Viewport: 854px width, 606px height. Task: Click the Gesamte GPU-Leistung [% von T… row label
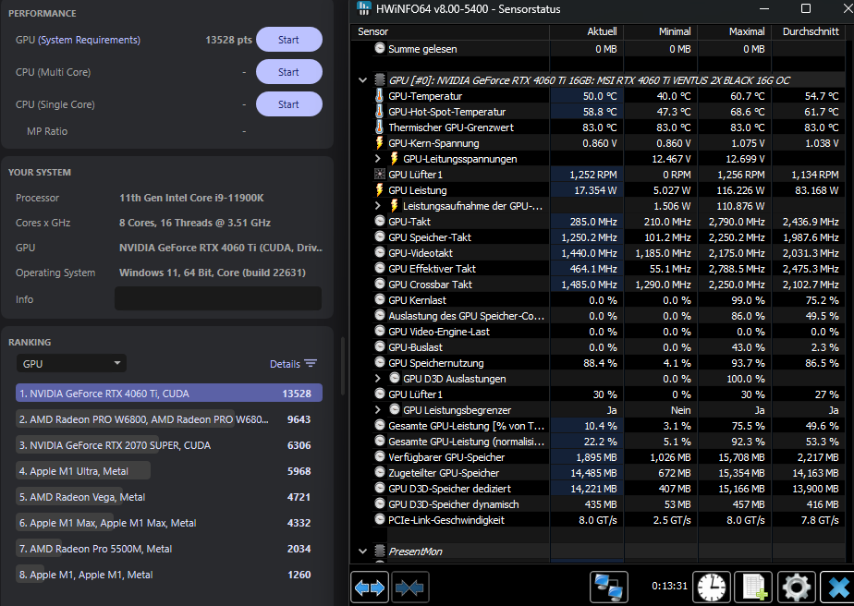(466, 426)
